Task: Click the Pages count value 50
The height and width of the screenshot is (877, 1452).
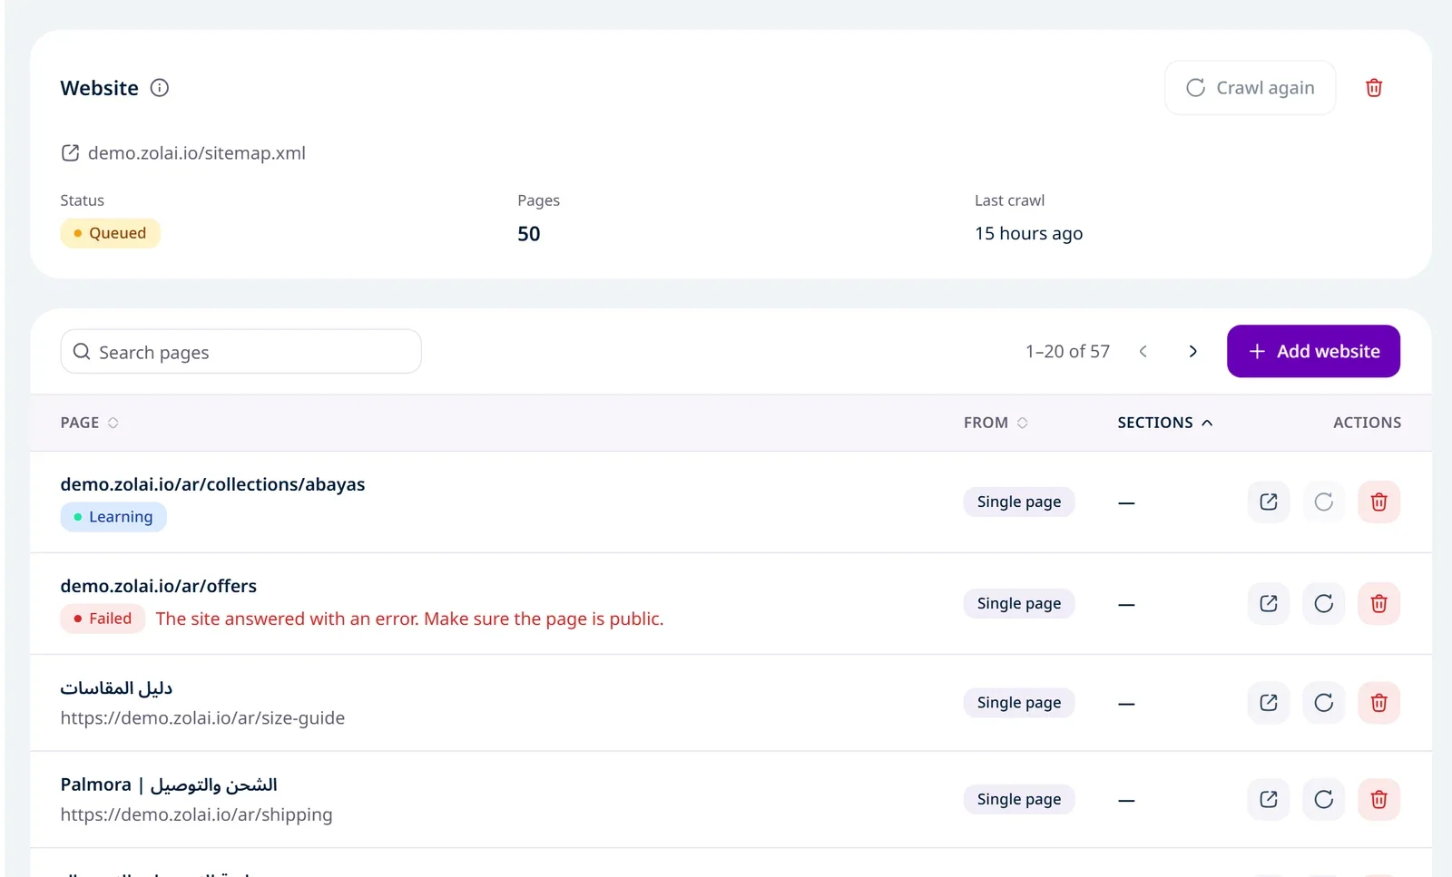Action: pyautogui.click(x=529, y=234)
